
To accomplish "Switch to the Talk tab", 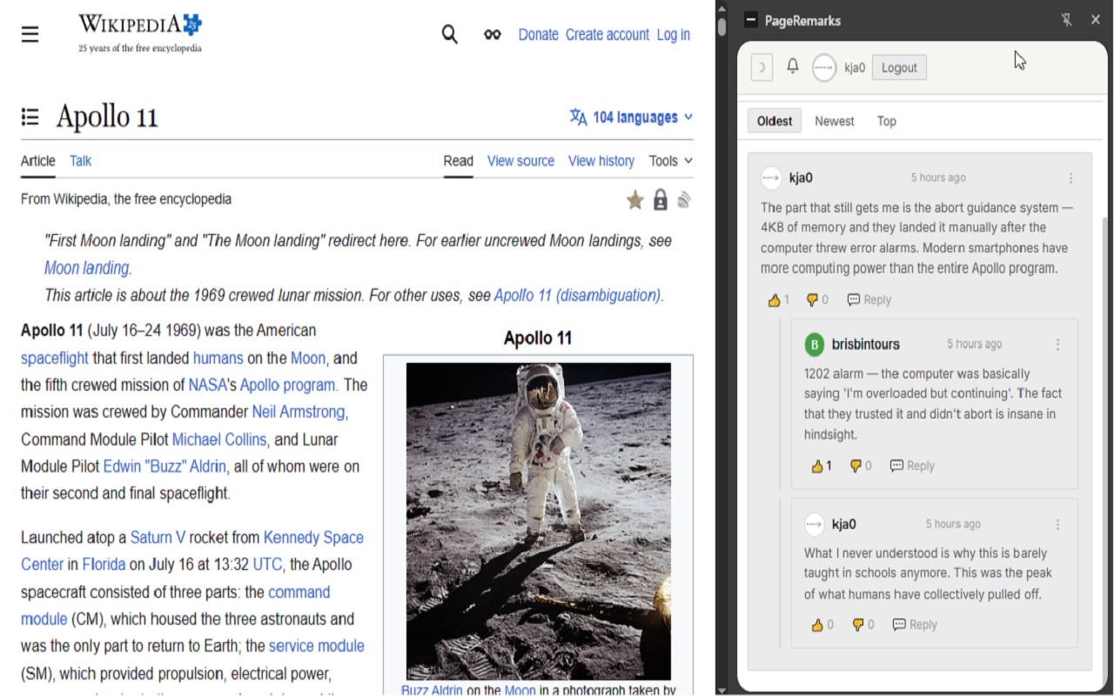I will click(80, 161).
